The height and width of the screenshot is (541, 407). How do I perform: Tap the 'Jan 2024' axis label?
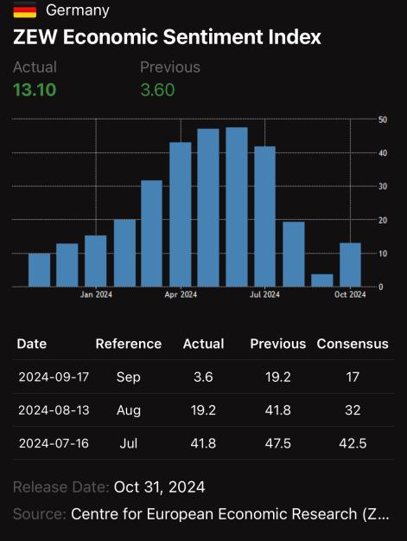pos(96,294)
